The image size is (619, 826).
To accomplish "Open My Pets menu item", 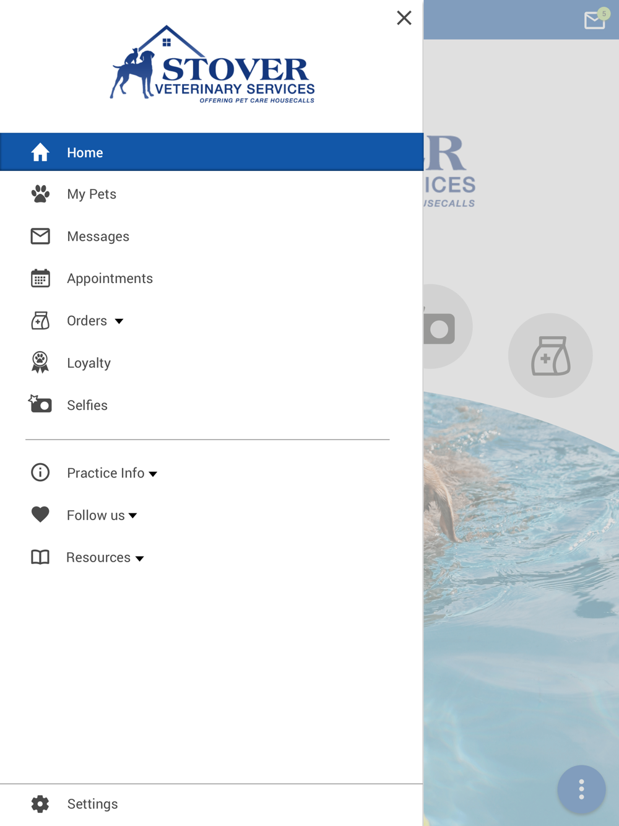I will pos(92,194).
